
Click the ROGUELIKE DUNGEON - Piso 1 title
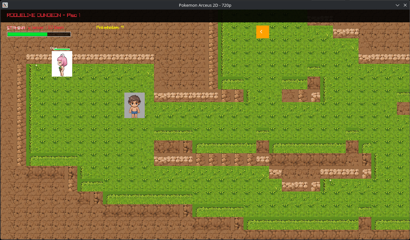pyautogui.click(x=43, y=15)
